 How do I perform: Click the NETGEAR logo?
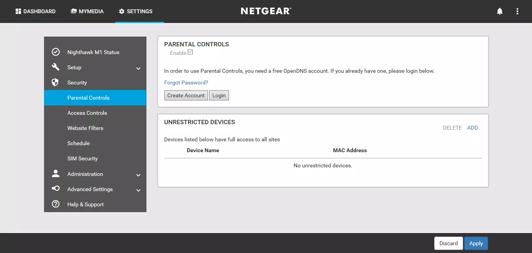(266, 11)
